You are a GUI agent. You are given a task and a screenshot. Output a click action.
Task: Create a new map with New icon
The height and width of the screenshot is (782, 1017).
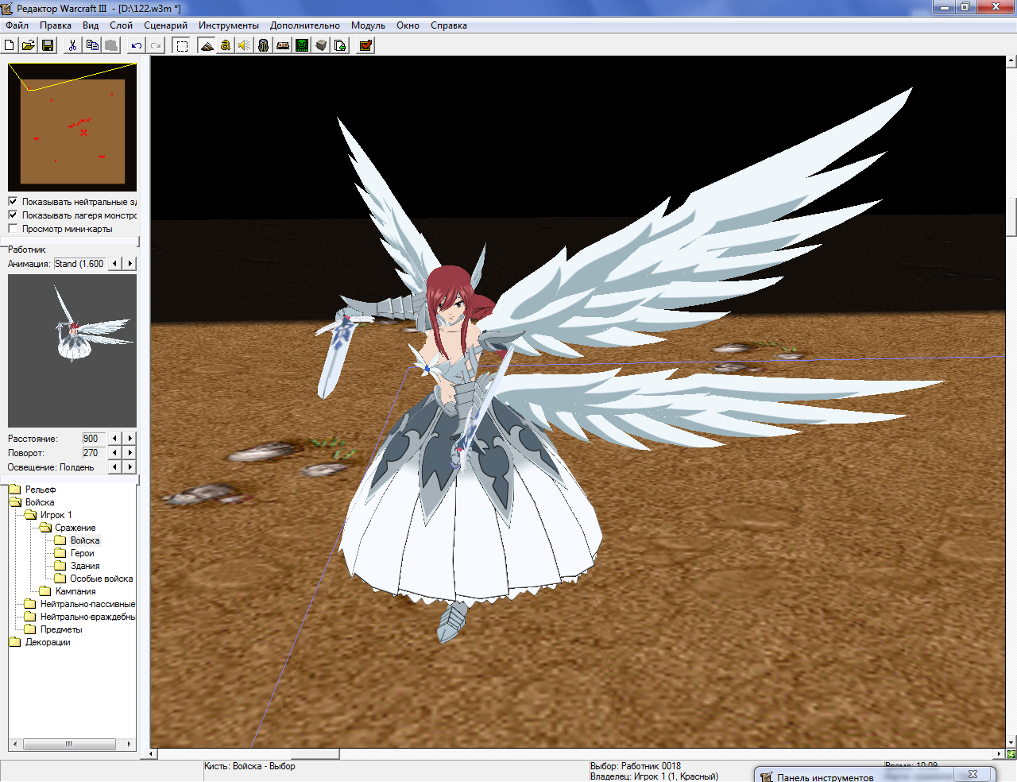pos(10,45)
